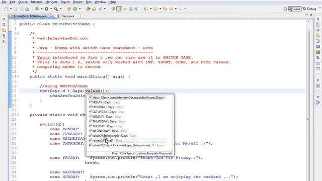Viewport: 322px width, 181px height.
Task: Pick 'FRIDAY : Days' from proposals
Action: tap(127, 102)
